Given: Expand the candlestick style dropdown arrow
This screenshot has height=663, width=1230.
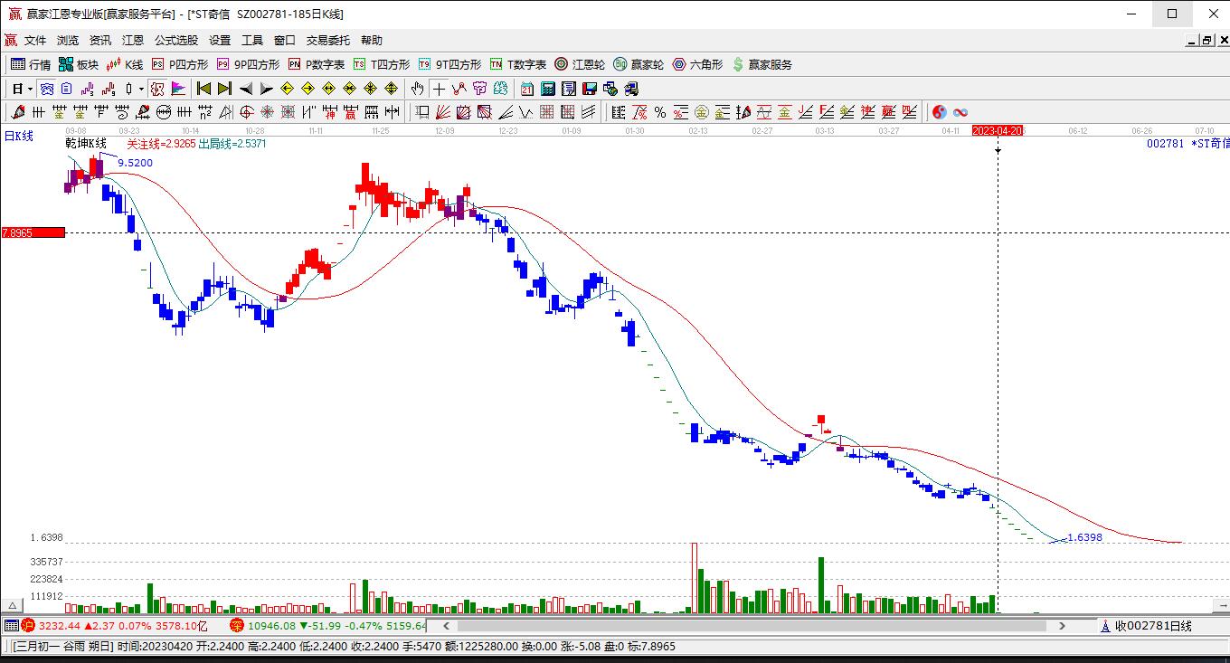Looking at the screenshot, I should click(x=141, y=89).
